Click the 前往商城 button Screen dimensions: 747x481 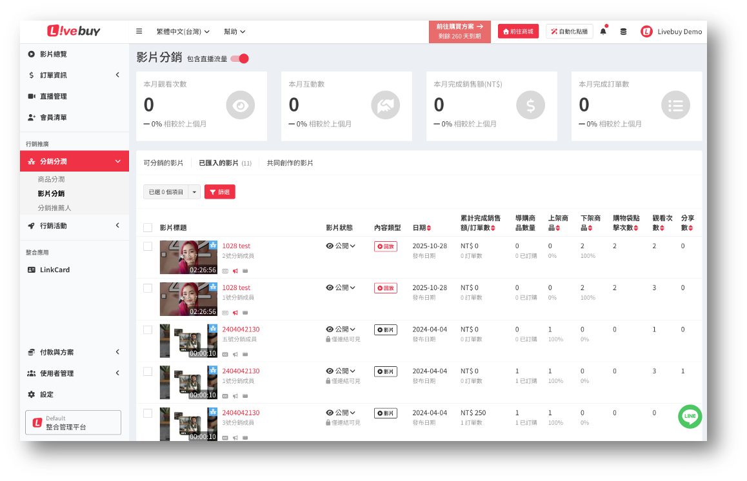[518, 32]
